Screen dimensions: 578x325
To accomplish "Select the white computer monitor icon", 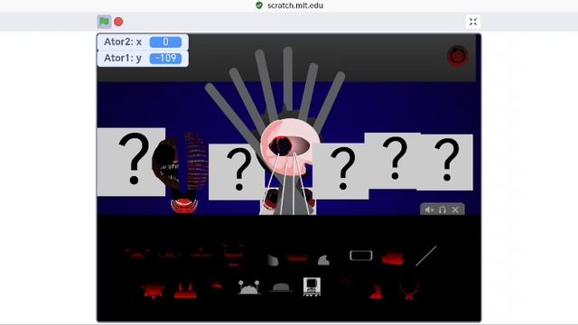I will (312, 287).
